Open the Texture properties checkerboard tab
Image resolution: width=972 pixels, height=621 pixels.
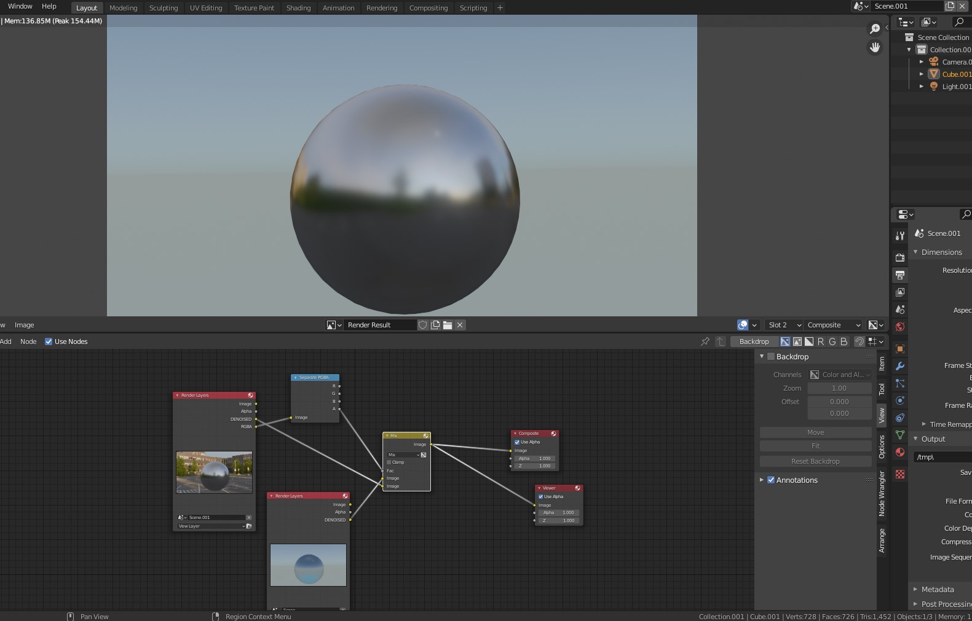coord(900,474)
